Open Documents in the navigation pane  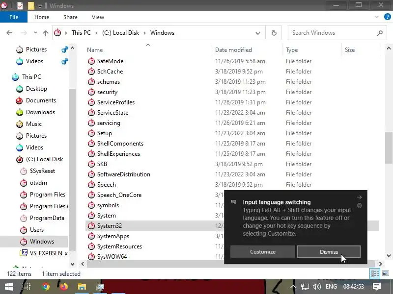[41, 100]
